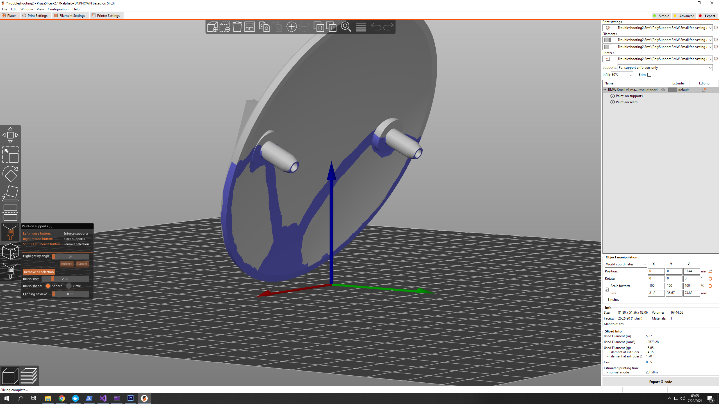Open the Configuration menu
Viewport: 719px width, 404px height.
click(x=58, y=9)
